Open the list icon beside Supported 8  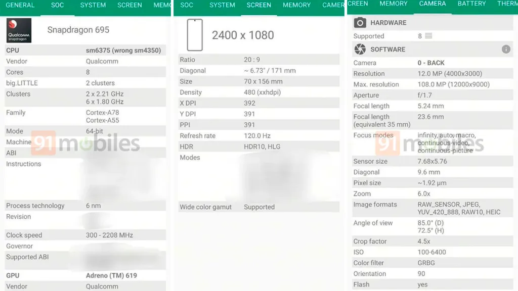428,36
